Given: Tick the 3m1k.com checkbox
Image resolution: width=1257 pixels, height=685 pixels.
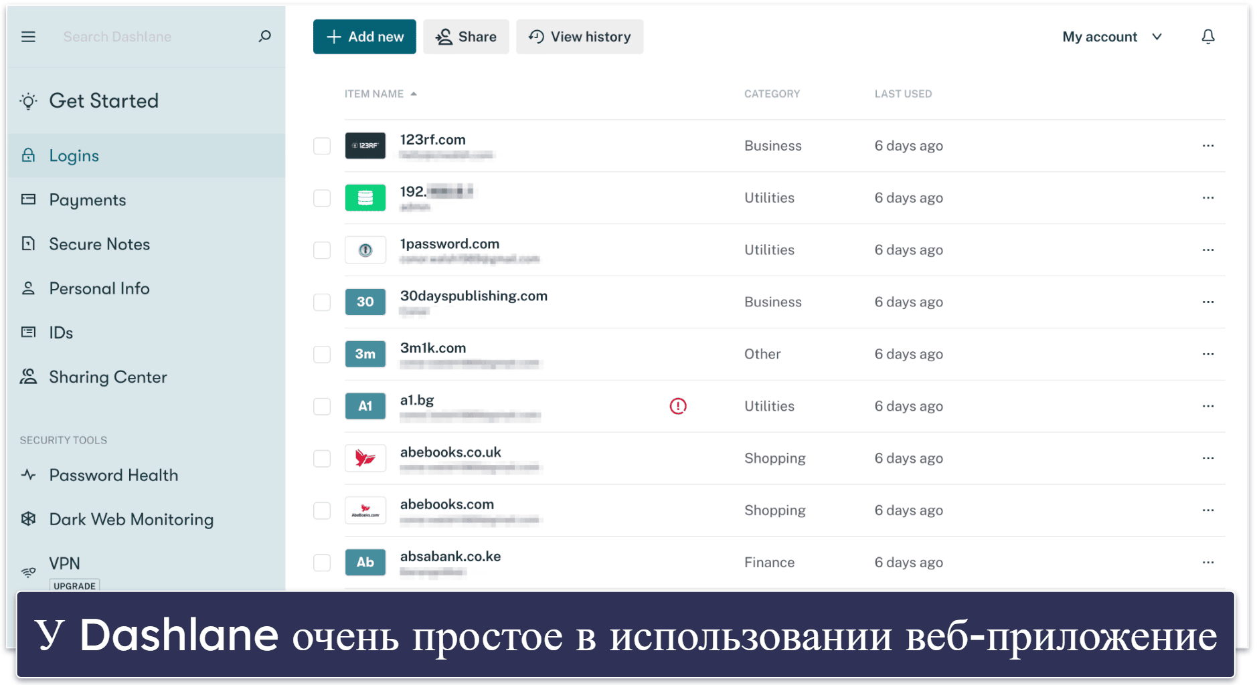Looking at the screenshot, I should (322, 355).
